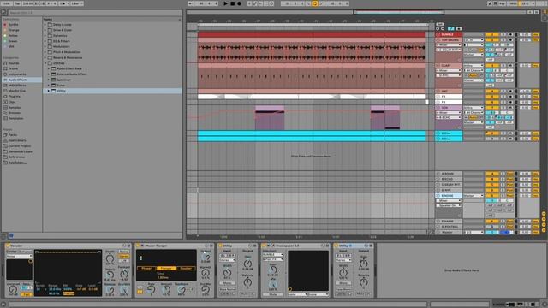Fold the TOP DRUMS track
548x308 pixels.
point(438,40)
